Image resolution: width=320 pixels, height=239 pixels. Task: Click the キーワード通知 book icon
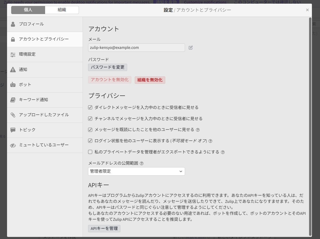coord(13,100)
